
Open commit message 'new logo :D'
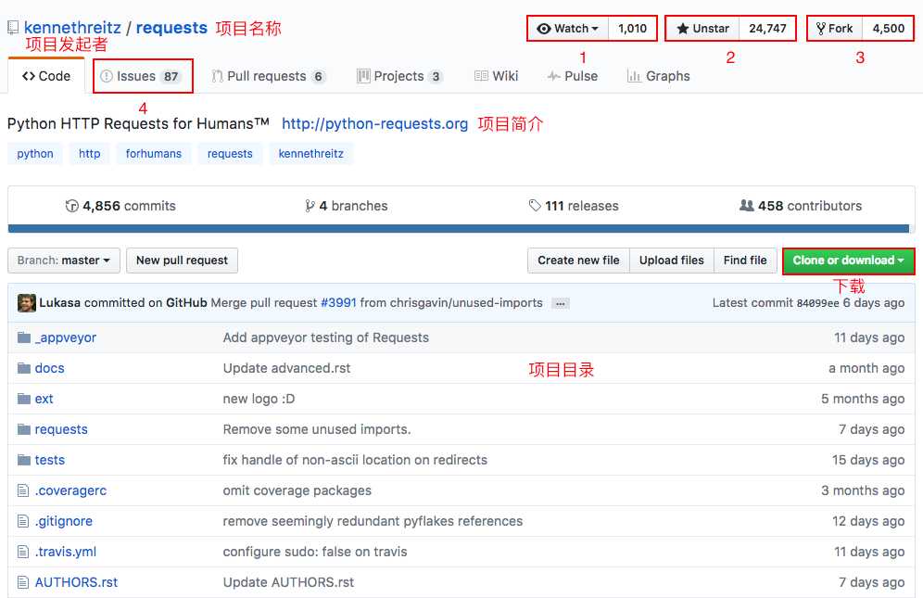(259, 399)
